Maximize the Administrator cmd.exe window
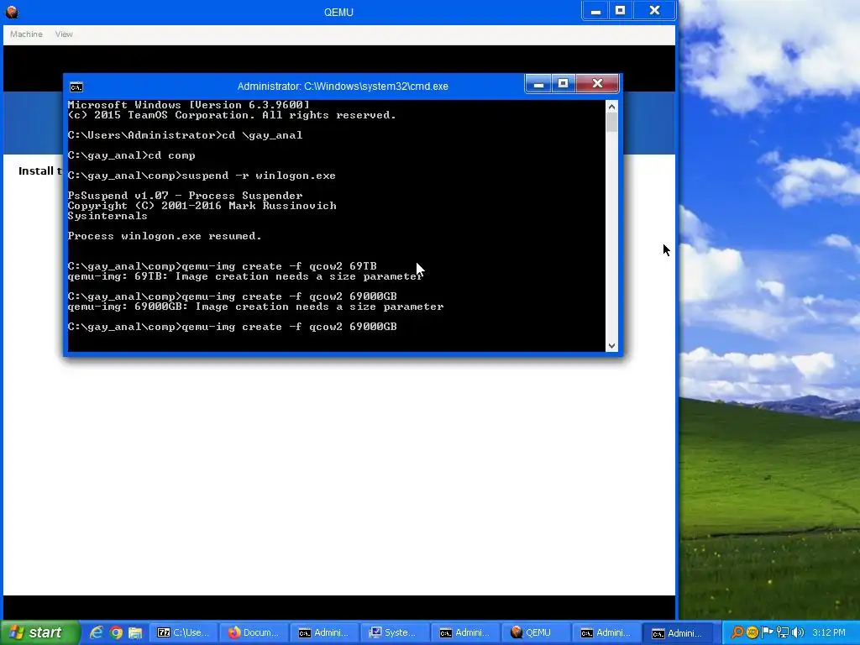The image size is (860, 645). 563,84
